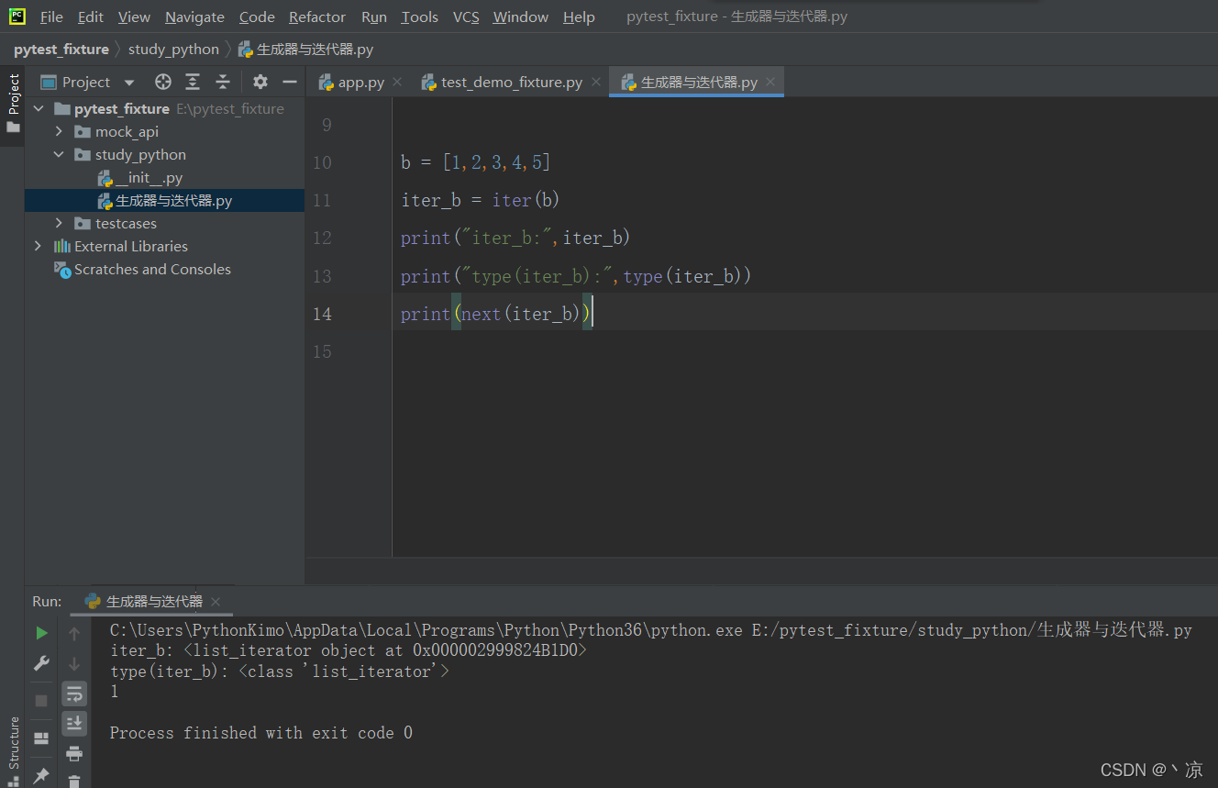
Task: Click 'Process finished with exit code 0' output
Action: point(260,733)
